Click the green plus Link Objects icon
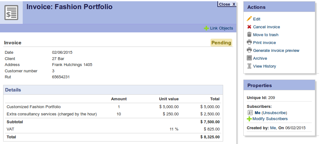 point(206,28)
